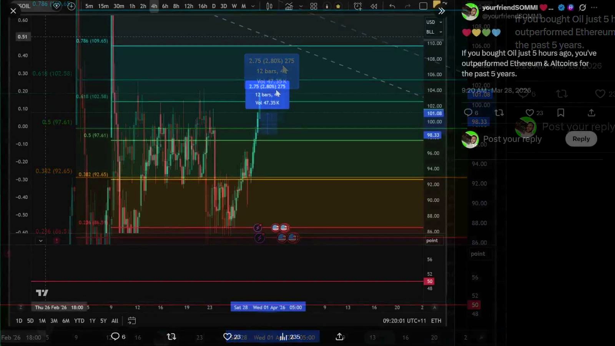Repost from the tweet side panel
The width and height of the screenshot is (615, 346).
(x=499, y=113)
